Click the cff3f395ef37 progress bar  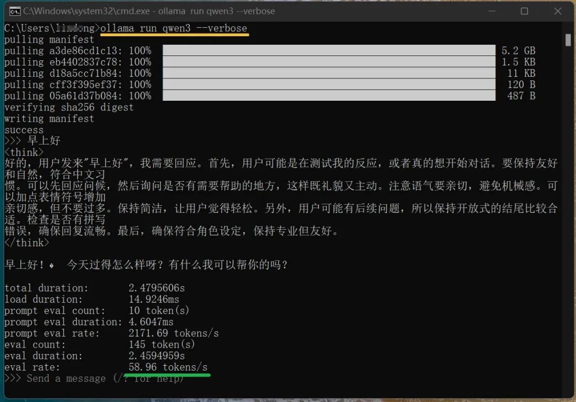329,84
